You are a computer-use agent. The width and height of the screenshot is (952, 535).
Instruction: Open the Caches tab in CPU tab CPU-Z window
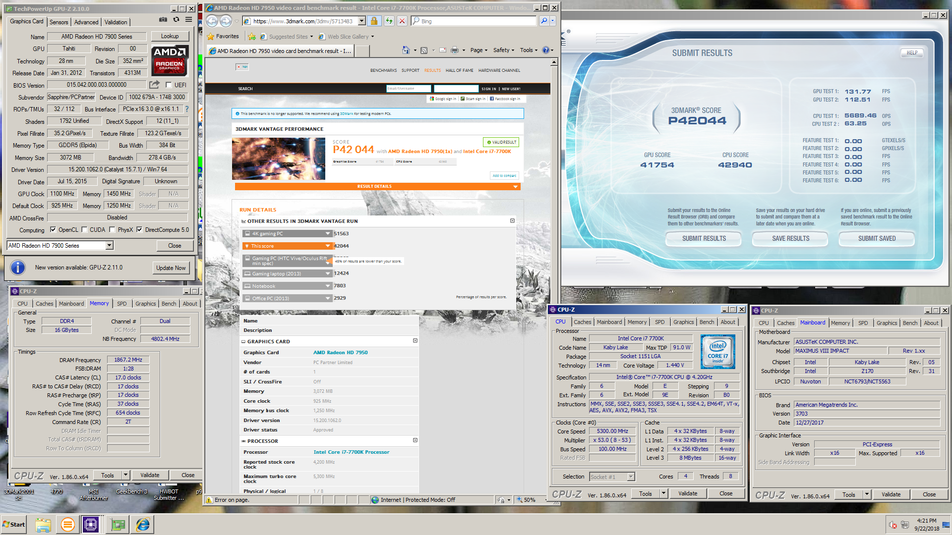[x=582, y=322]
